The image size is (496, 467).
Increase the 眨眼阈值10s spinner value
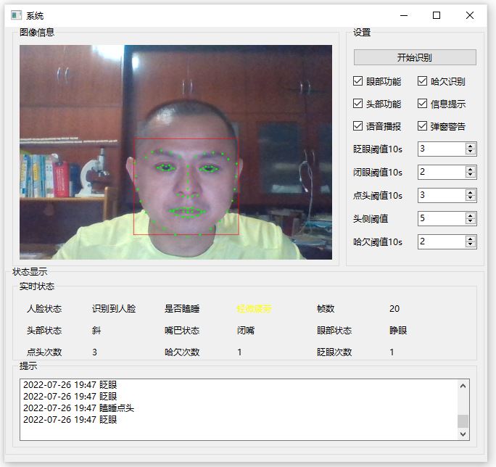tap(471, 146)
